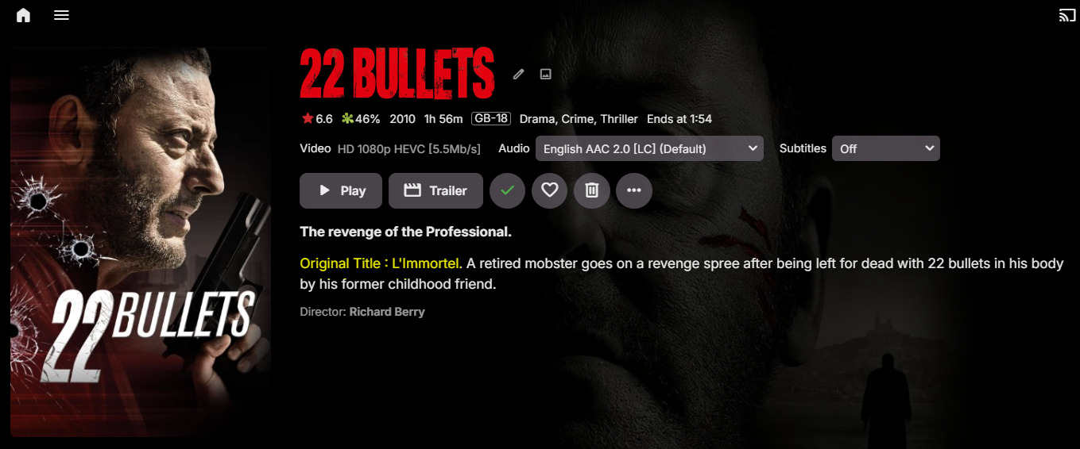Edit metadata with the pencil icon
Screen dimensions: 1080x449
pyautogui.click(x=519, y=74)
